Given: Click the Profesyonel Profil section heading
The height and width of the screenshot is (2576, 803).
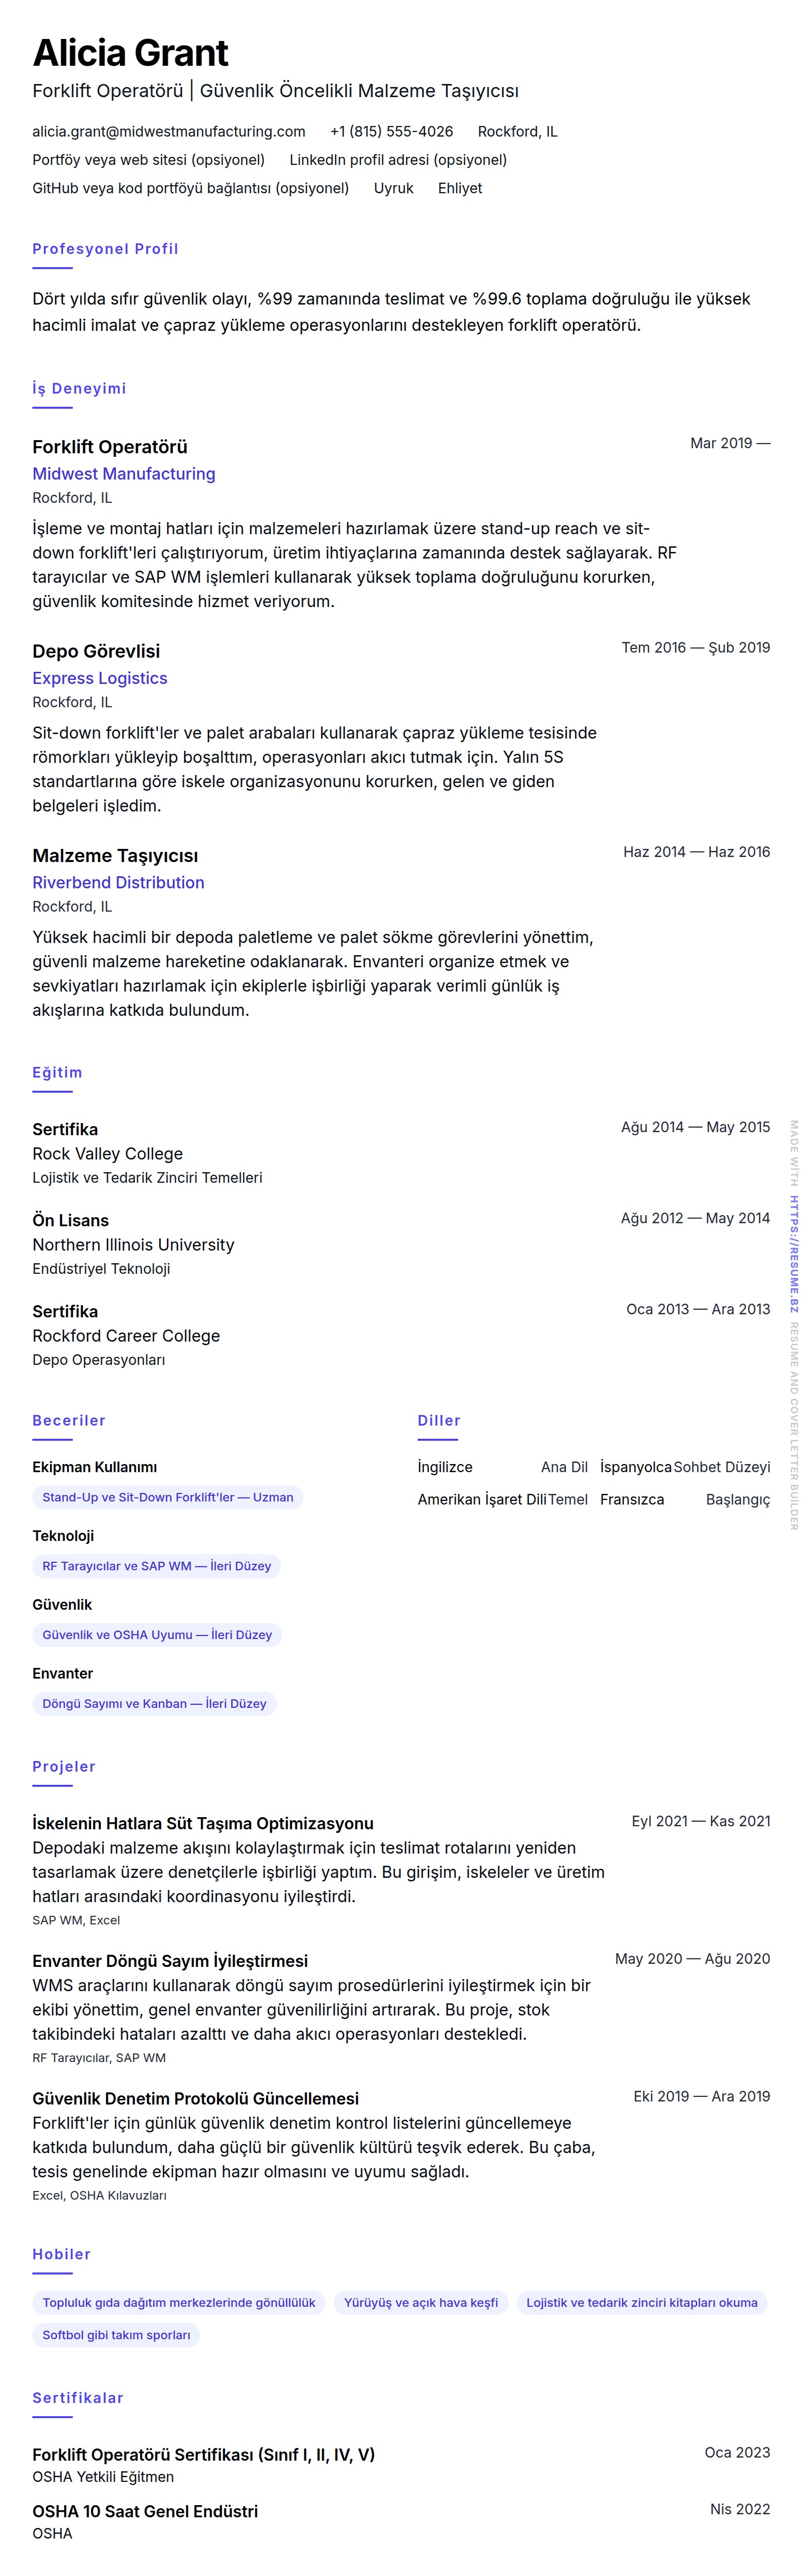Looking at the screenshot, I should click(x=105, y=249).
